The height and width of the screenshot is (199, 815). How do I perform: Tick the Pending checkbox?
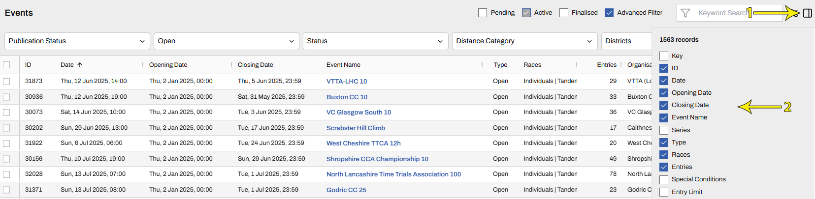click(x=483, y=13)
